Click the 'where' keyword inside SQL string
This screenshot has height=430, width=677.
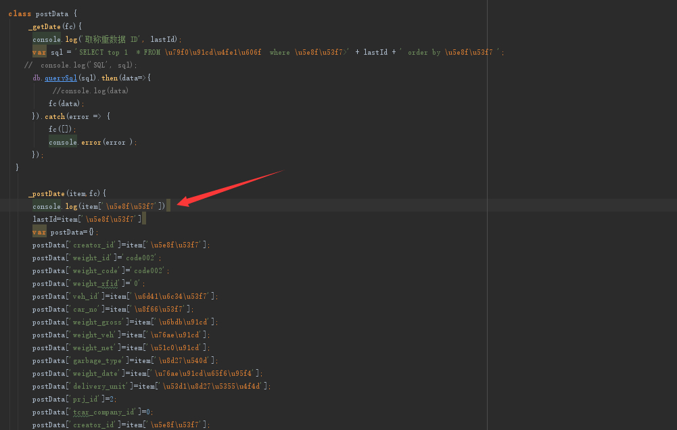[x=279, y=52]
